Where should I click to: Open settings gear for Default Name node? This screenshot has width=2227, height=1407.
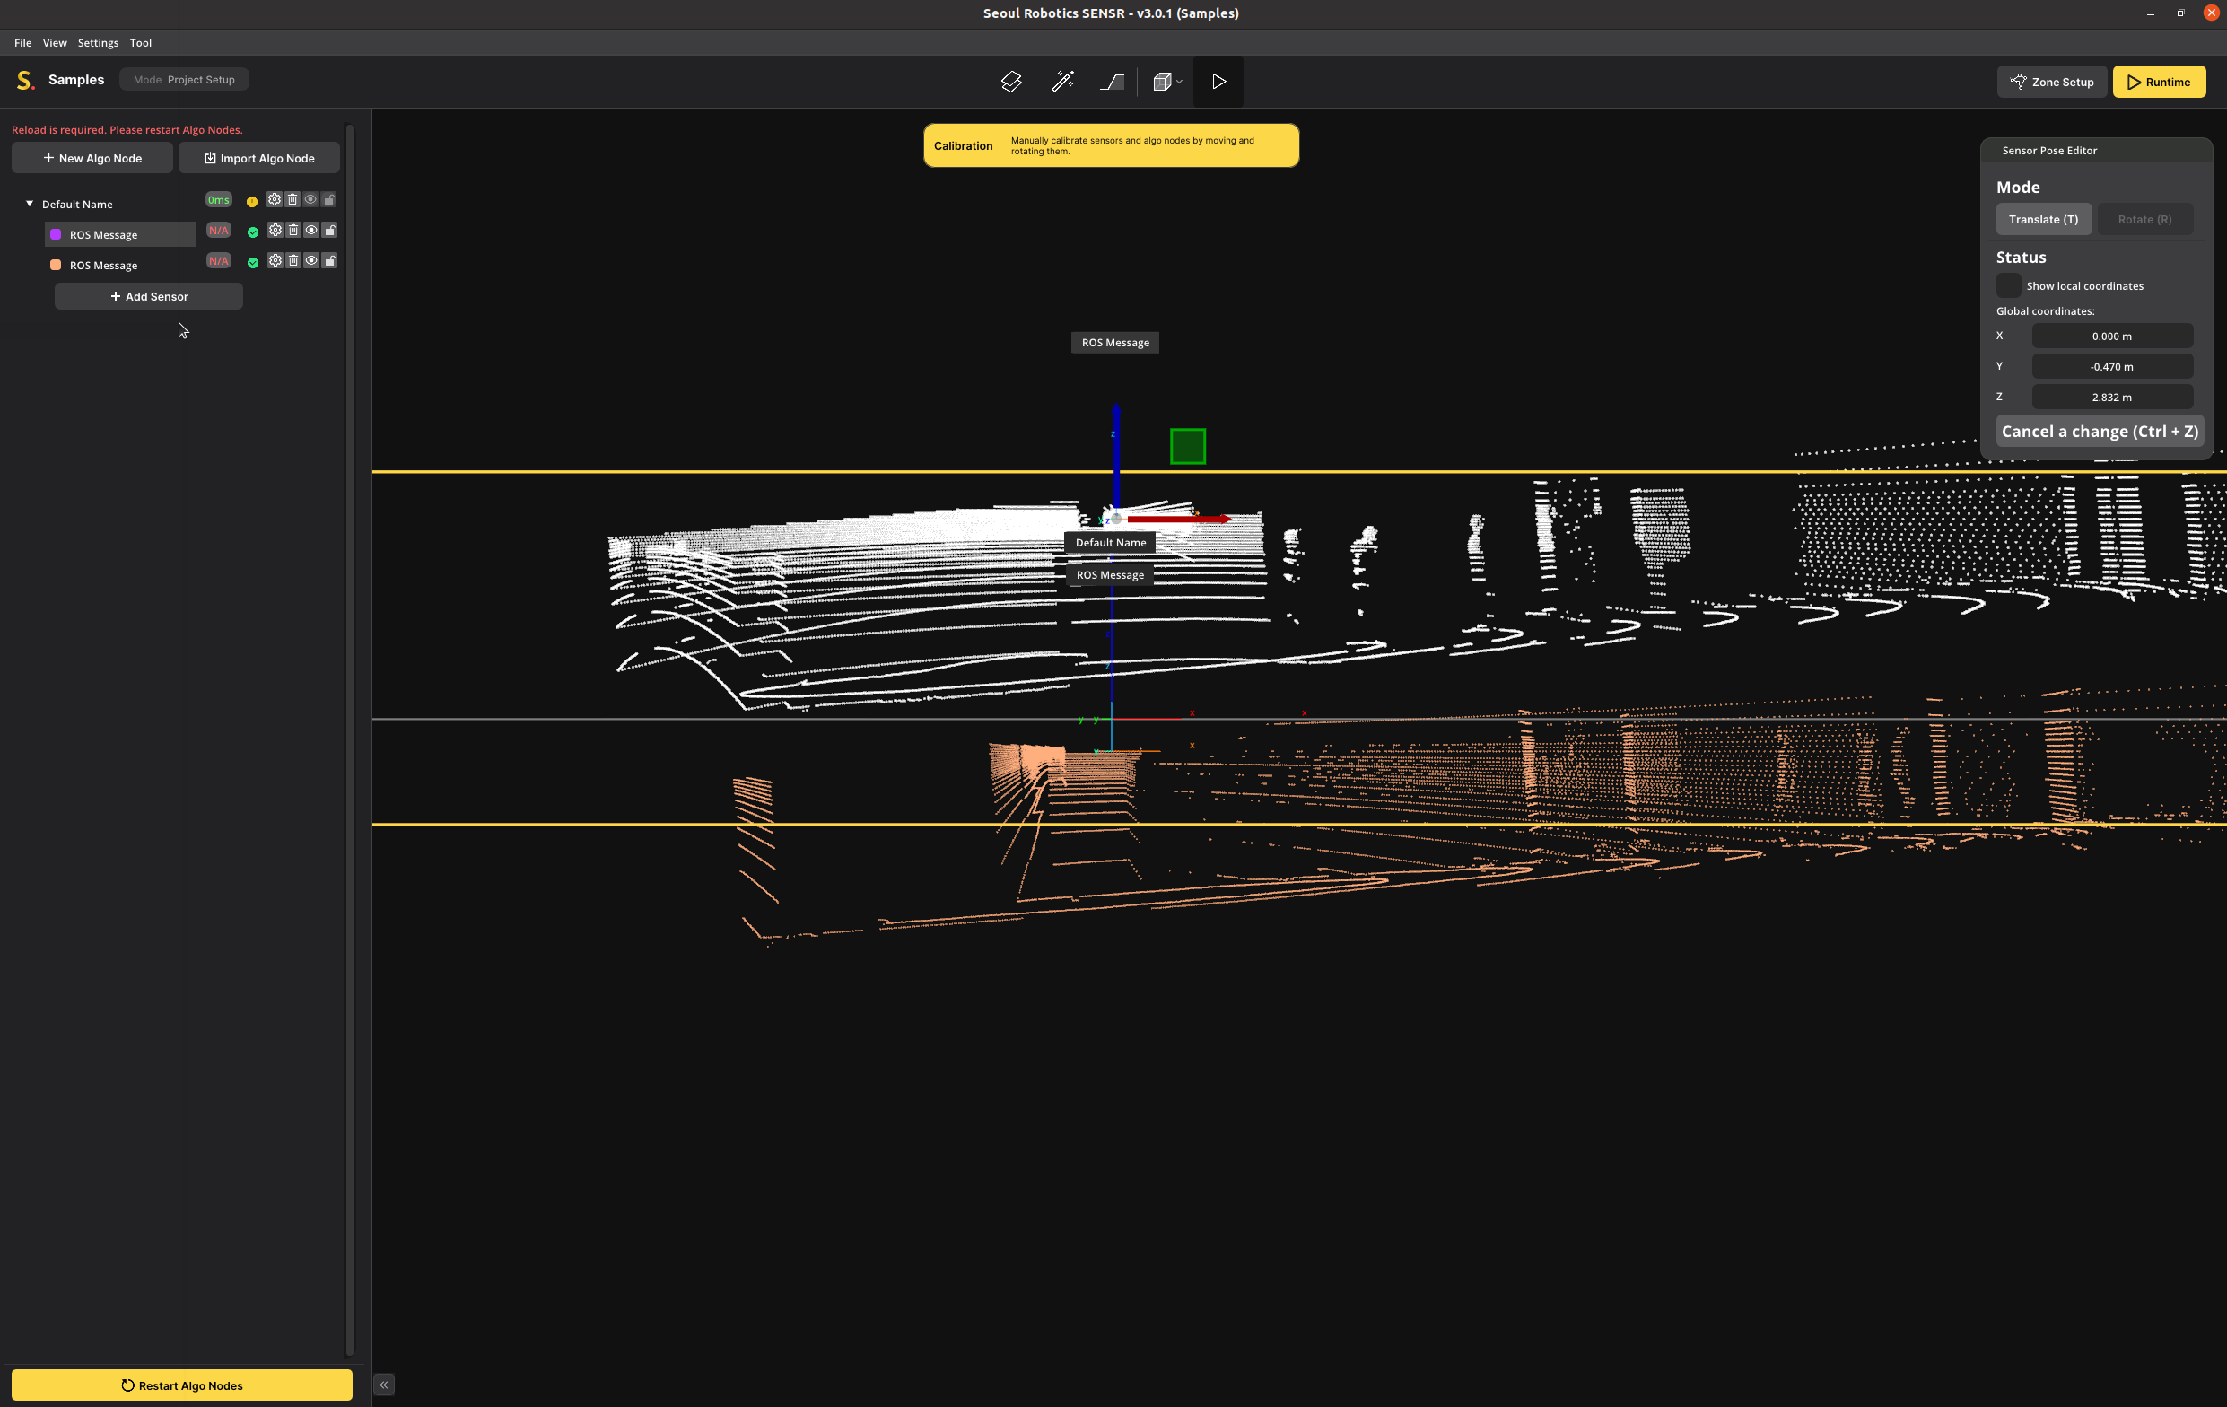coord(275,200)
